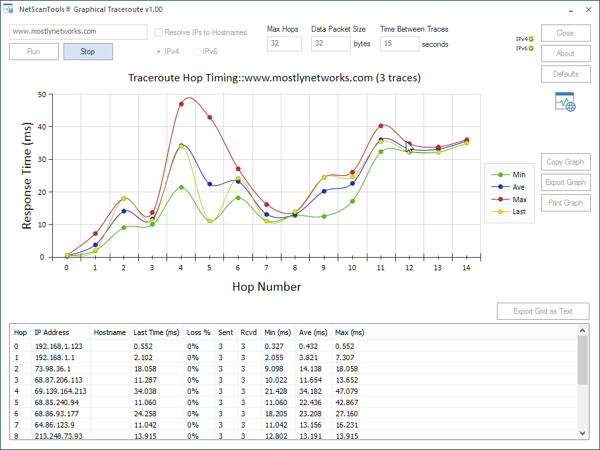Viewport: 600px width, 450px height.
Task: Select row with IP 69.139.164.213
Action: pos(293,391)
